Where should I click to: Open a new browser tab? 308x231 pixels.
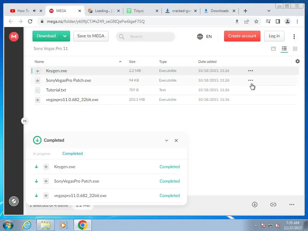[245, 11]
